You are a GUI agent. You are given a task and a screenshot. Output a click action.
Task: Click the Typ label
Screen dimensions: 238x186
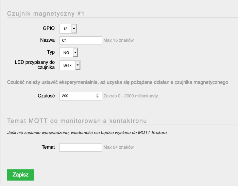pos(51,52)
